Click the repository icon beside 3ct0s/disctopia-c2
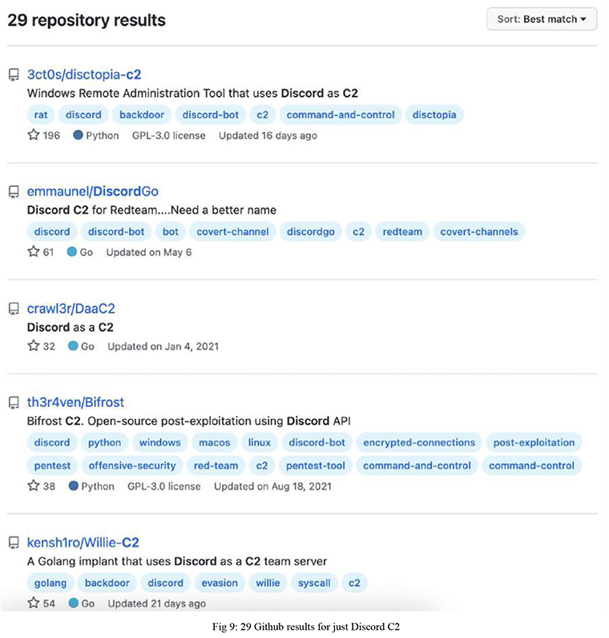609x638 pixels. [14, 75]
